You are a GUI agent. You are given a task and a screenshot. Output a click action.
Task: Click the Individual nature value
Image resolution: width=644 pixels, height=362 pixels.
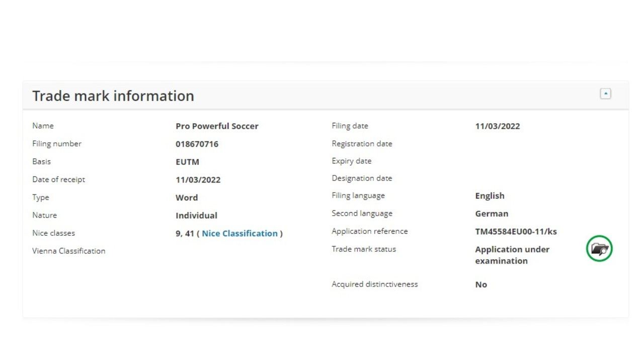click(x=196, y=216)
